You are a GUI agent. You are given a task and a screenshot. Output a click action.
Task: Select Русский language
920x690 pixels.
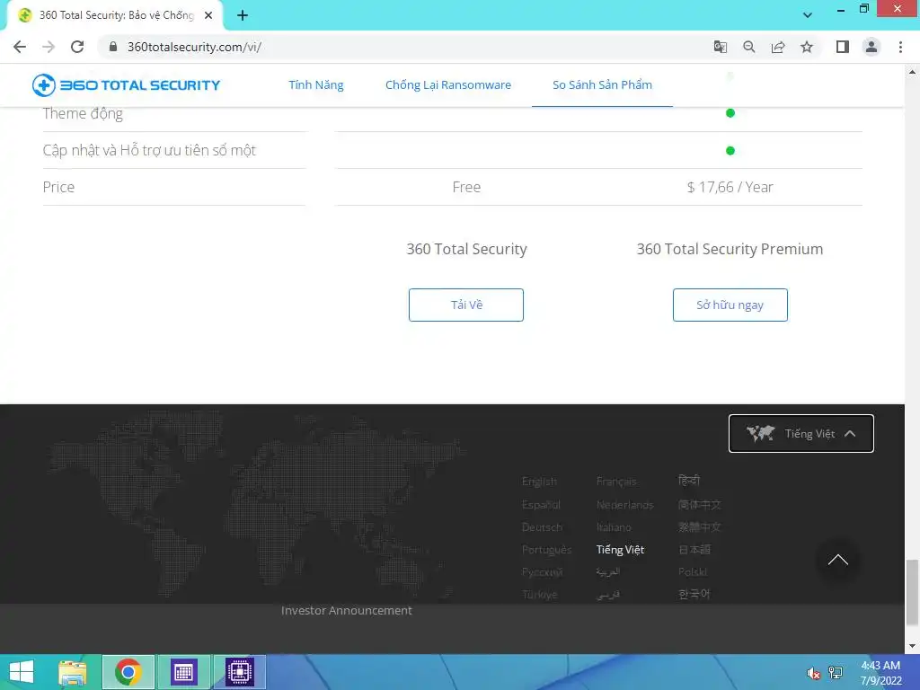pyautogui.click(x=542, y=572)
